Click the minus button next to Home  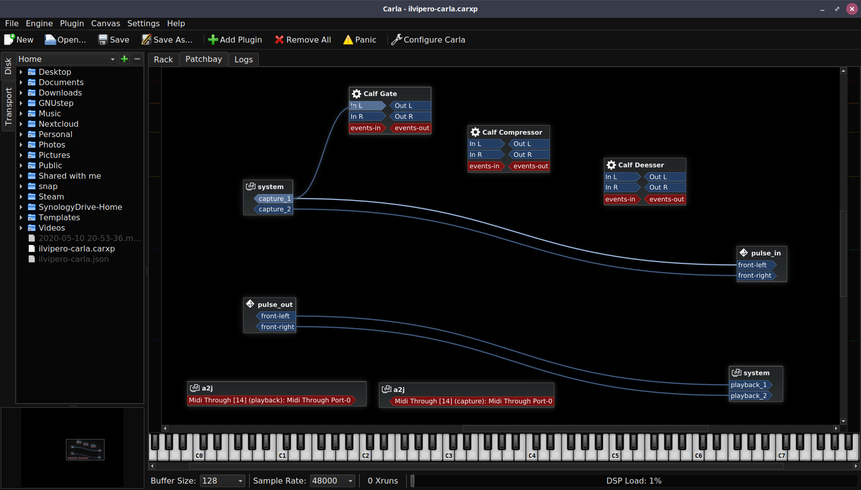[137, 59]
